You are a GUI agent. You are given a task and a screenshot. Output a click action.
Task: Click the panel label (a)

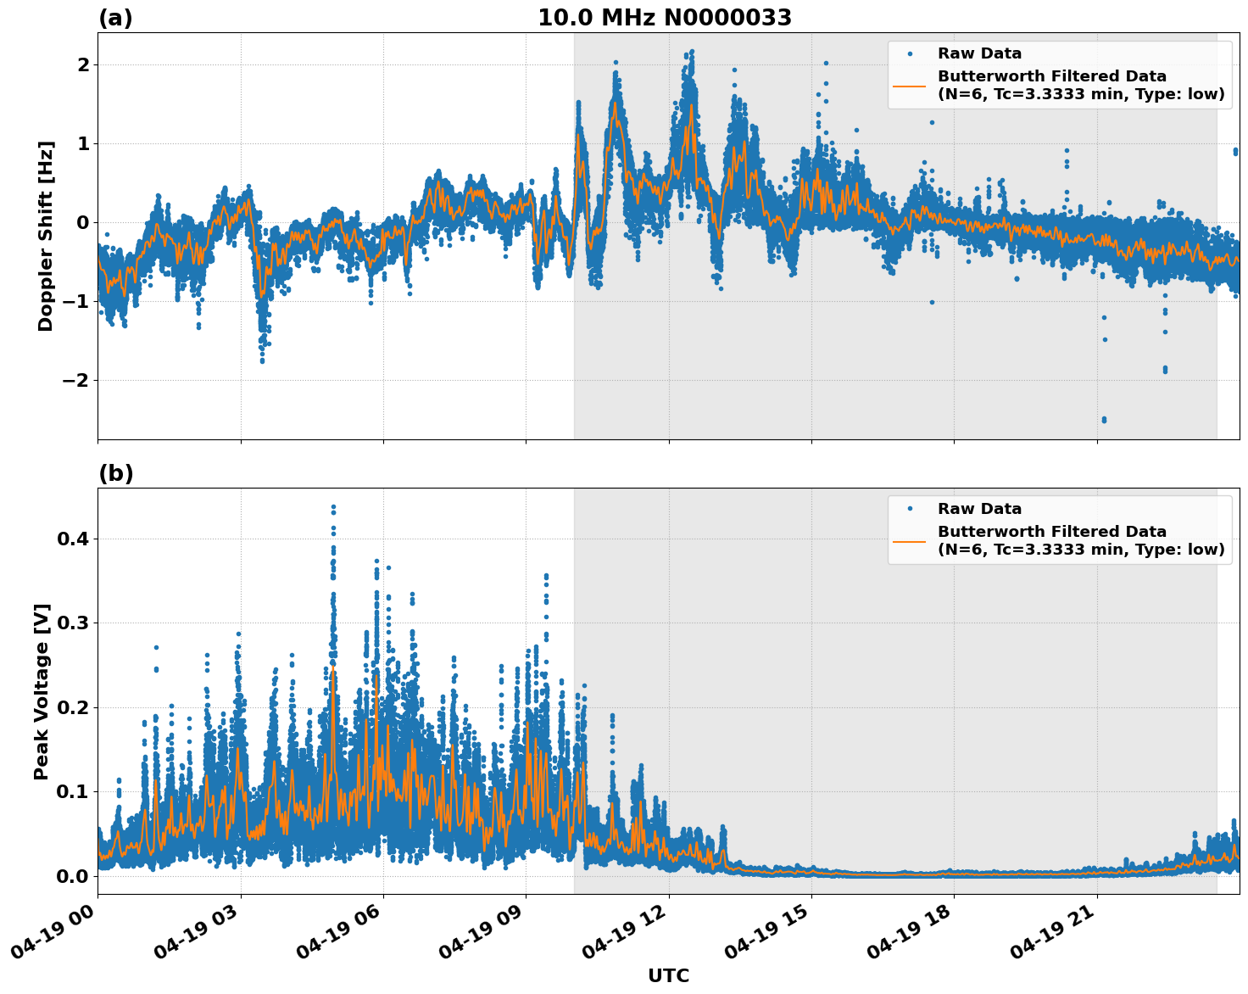(116, 15)
